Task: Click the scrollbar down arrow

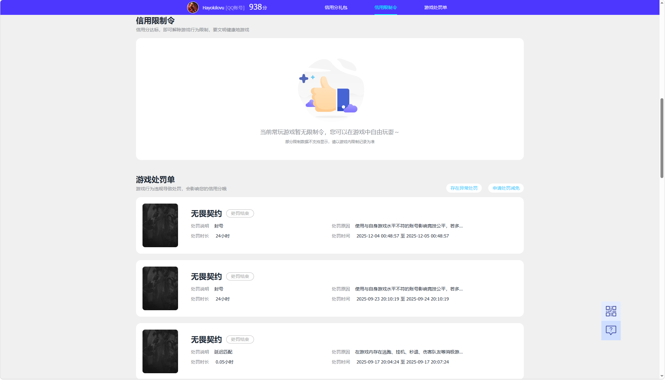Action: (662, 376)
